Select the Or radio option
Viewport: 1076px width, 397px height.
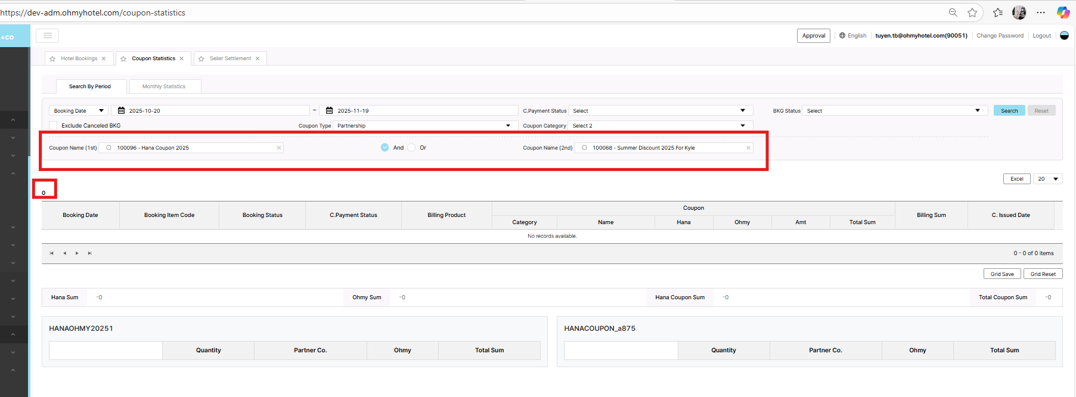click(x=411, y=148)
